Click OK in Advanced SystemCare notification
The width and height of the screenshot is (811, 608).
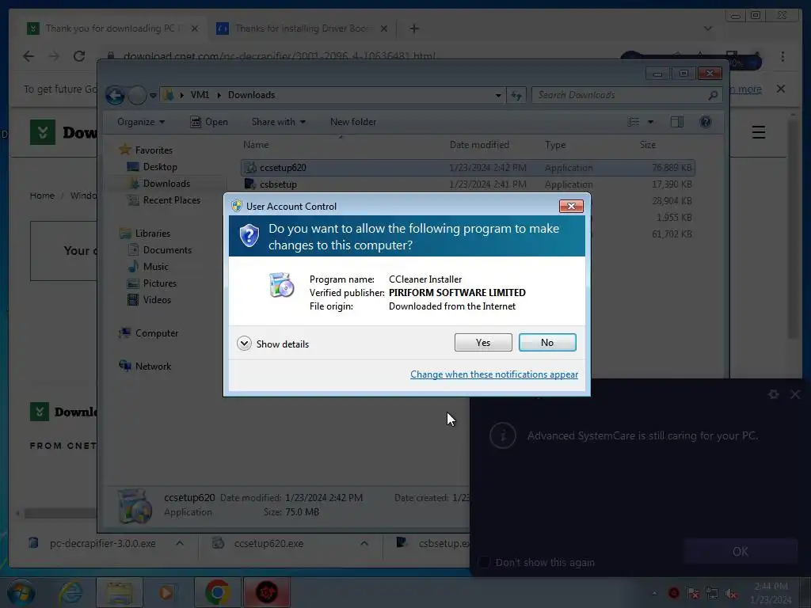tap(741, 551)
